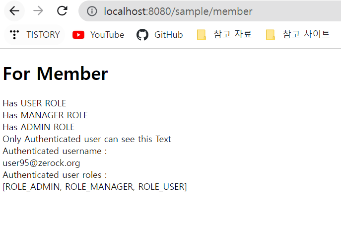Click the browser forward arrow
Image resolution: width=341 pixels, height=239 pixels.
pyautogui.click(x=38, y=11)
